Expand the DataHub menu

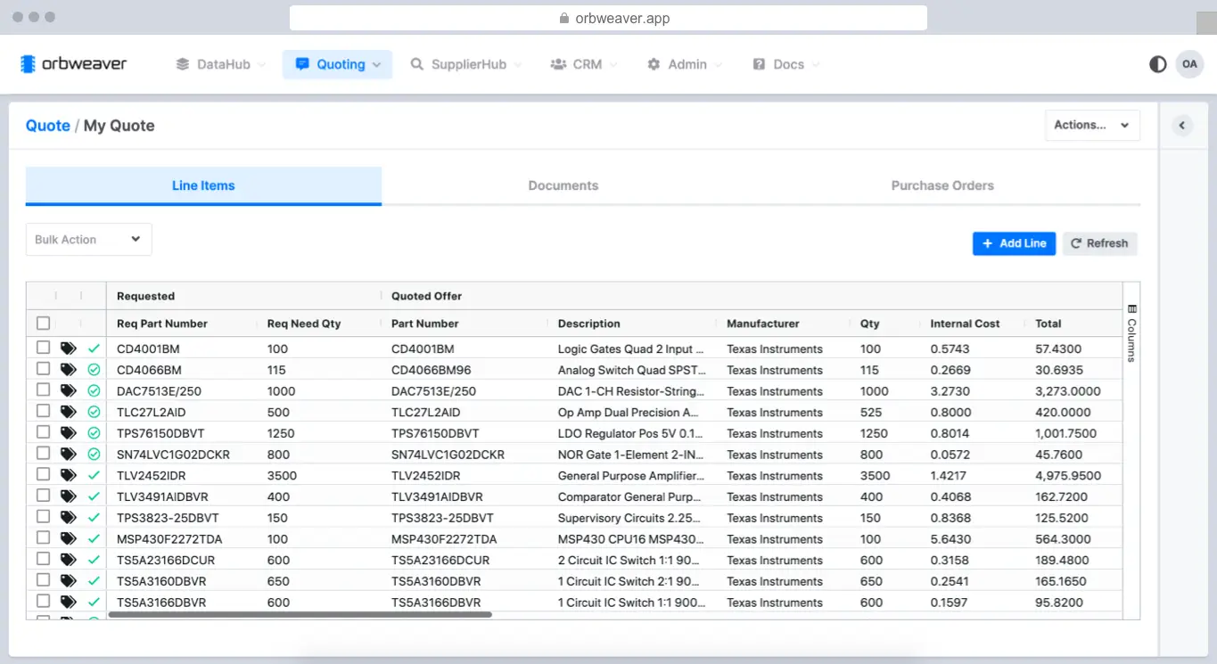[x=220, y=64]
